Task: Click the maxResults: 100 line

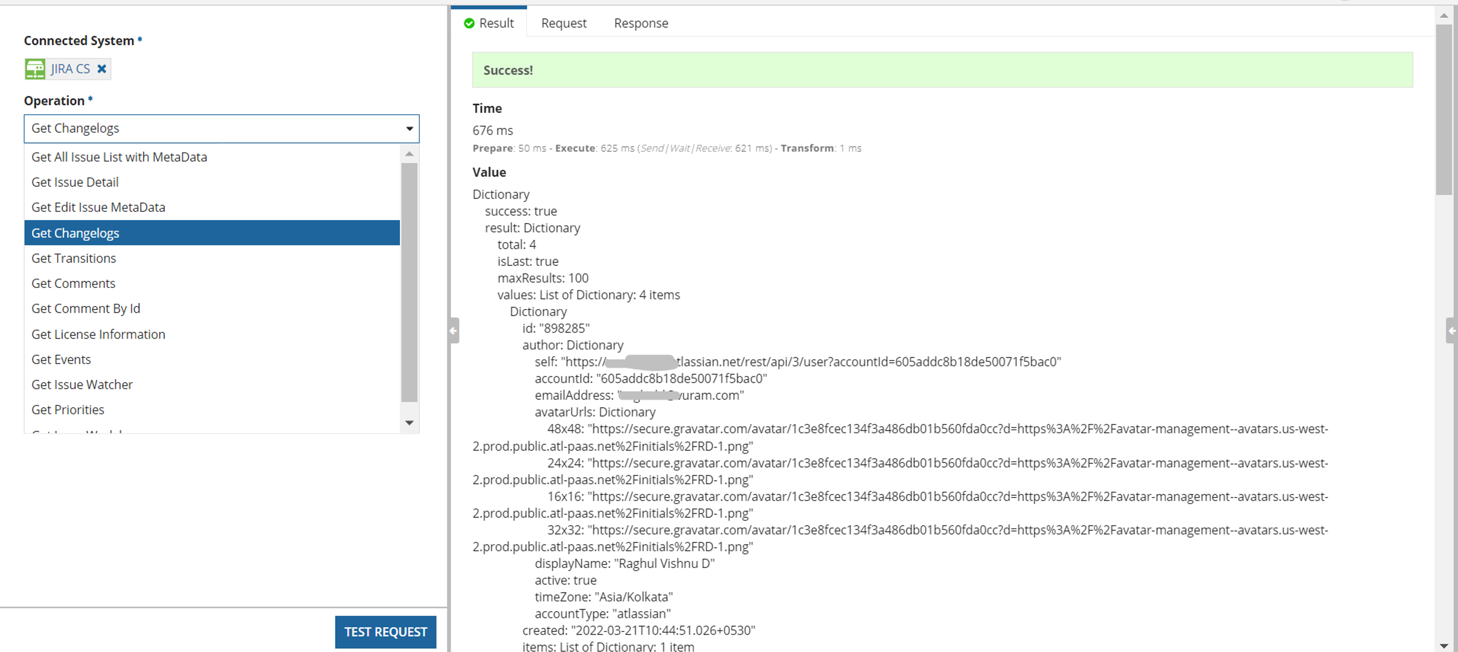Action: pos(543,278)
